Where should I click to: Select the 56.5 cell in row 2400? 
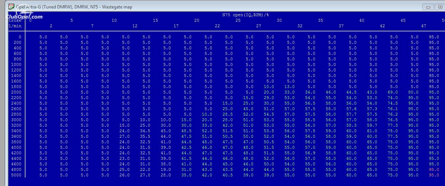coord(310,103)
